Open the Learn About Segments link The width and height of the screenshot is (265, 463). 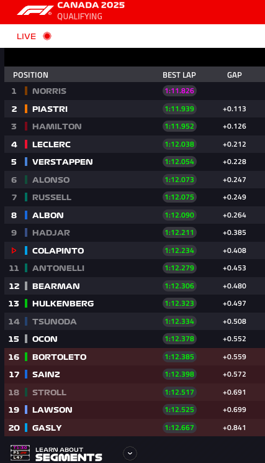(69, 454)
